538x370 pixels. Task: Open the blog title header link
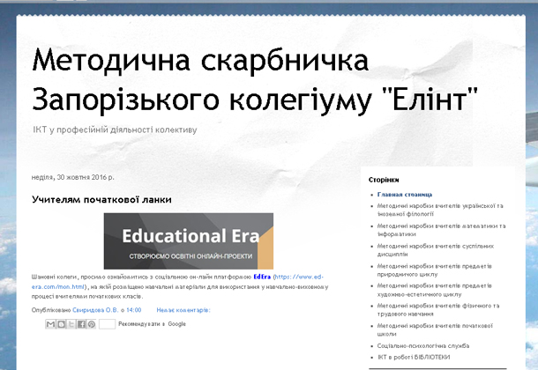(x=256, y=80)
